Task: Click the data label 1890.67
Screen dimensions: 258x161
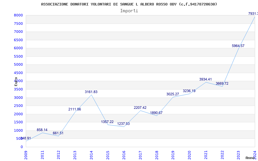Action: click(156, 113)
